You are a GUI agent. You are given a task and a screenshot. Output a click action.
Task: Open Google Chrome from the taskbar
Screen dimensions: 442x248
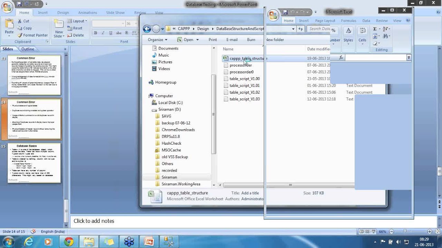[x=69, y=242]
